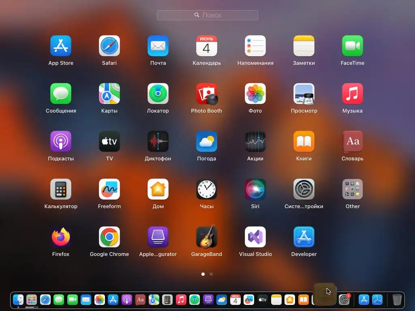Open Messages from the Dock
415x311 pixels.
[59, 300]
